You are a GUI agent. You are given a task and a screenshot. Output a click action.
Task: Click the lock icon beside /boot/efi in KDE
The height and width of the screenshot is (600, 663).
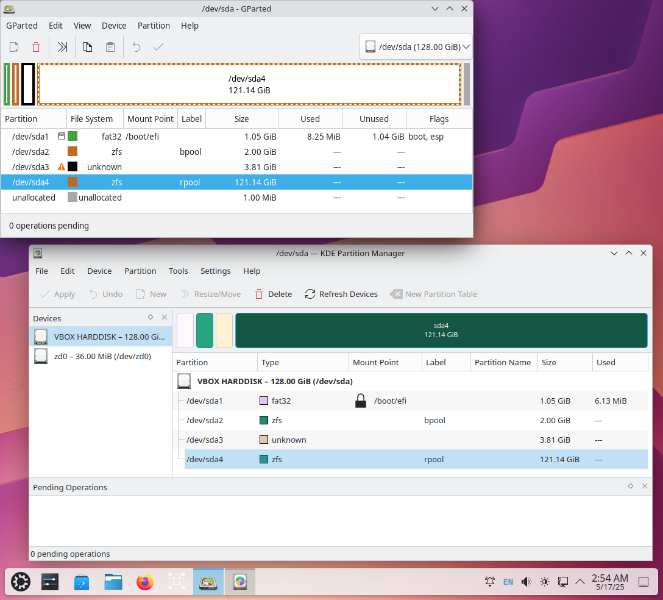tap(361, 400)
